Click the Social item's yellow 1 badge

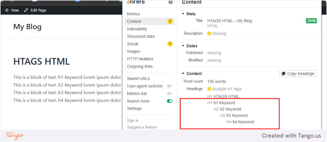170,44
